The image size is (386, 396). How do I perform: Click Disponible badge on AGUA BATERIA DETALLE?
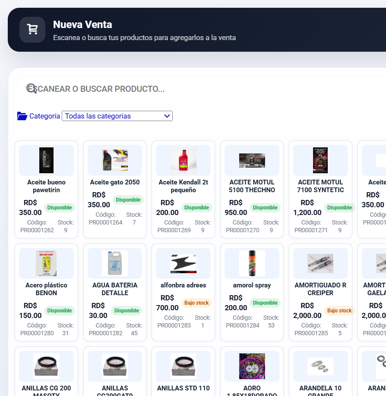click(x=127, y=310)
